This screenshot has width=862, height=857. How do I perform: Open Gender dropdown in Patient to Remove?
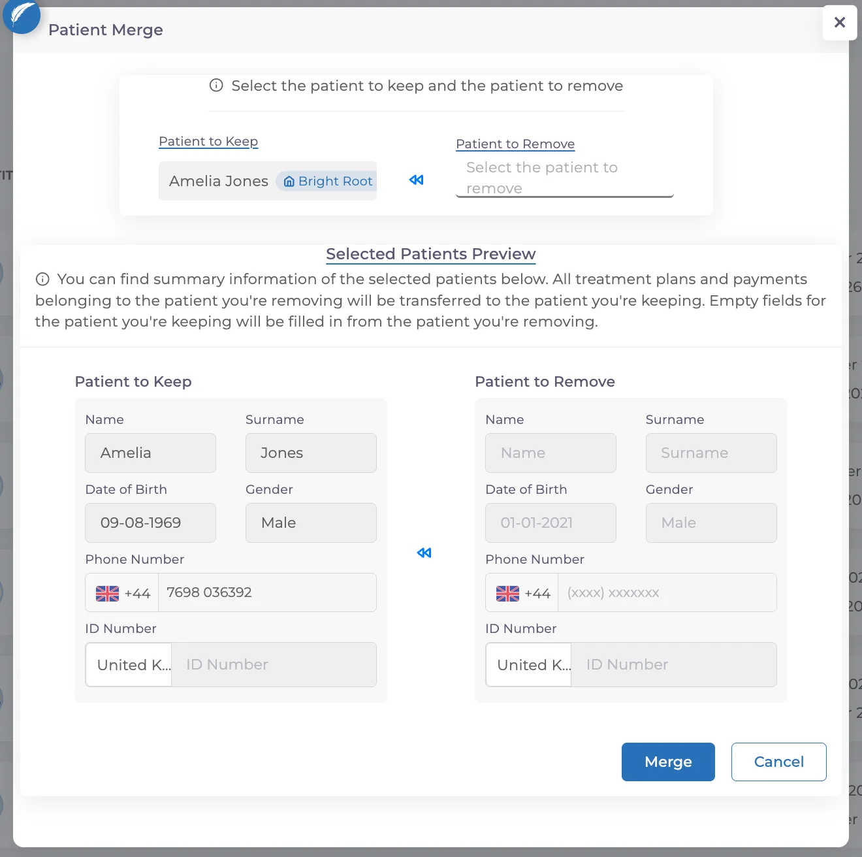(x=711, y=523)
